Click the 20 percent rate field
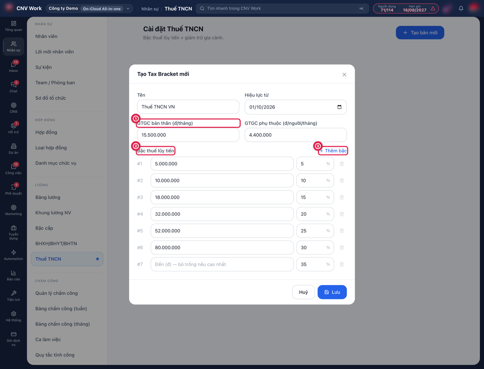This screenshot has width=484, height=369. (x=315, y=214)
